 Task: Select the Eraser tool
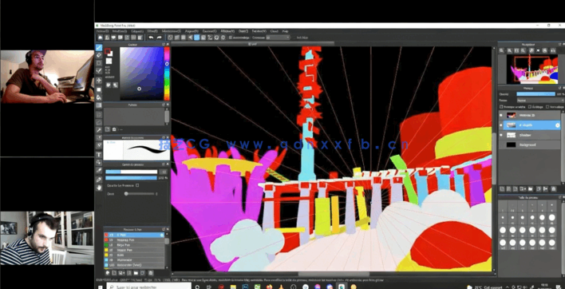click(x=99, y=56)
